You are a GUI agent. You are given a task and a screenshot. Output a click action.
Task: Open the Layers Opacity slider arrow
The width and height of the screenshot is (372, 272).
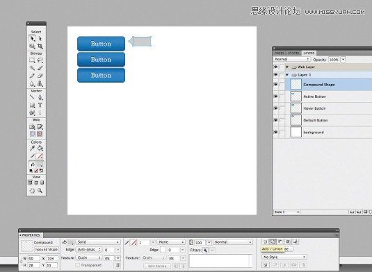pyautogui.click(x=343, y=60)
